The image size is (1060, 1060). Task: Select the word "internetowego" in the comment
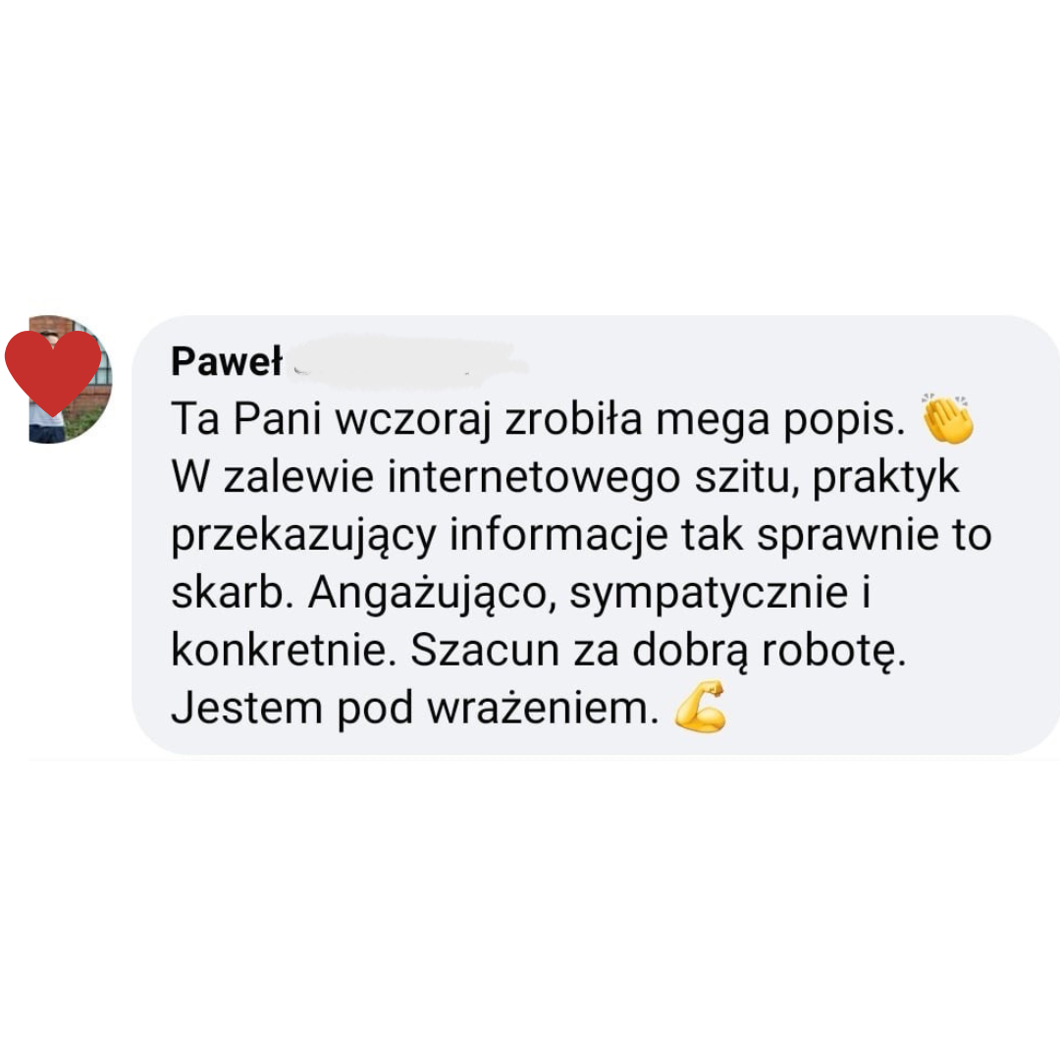tap(534, 478)
